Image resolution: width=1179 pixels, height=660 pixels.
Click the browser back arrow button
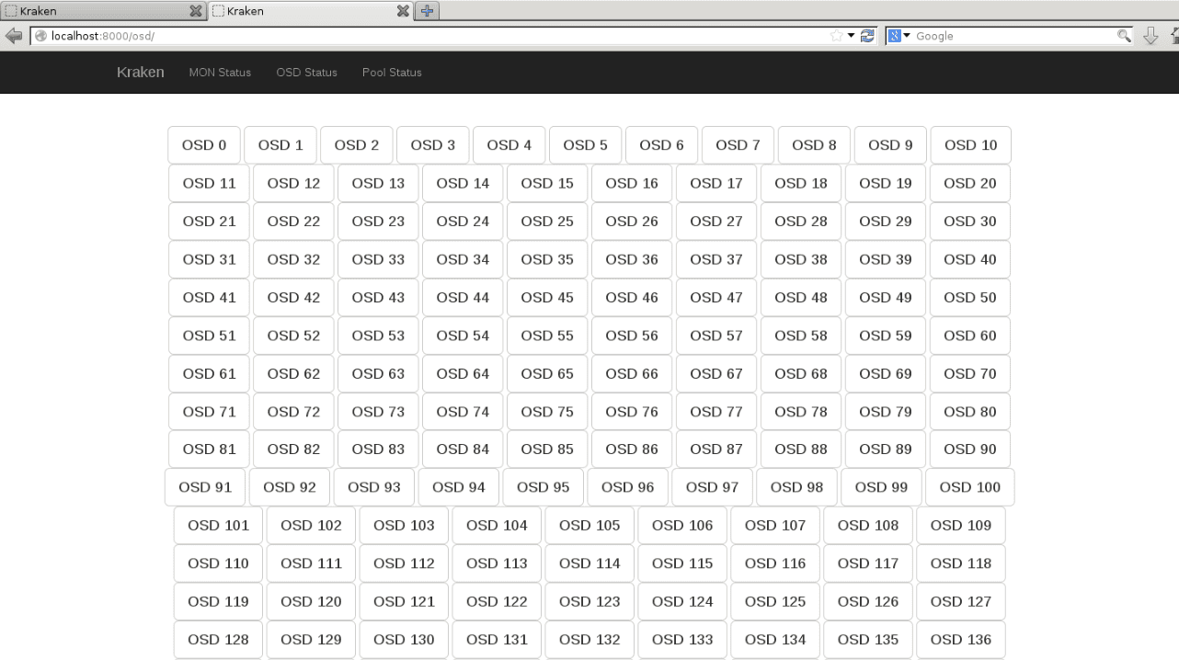pos(14,36)
